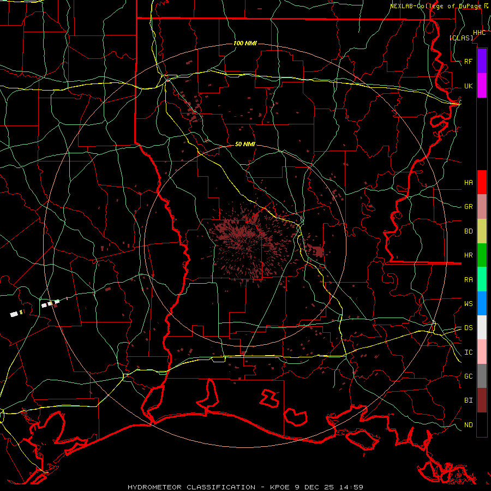This screenshot has width=491, height=491.
Task: Click the magenta UK legend color block
Action: 482,86
